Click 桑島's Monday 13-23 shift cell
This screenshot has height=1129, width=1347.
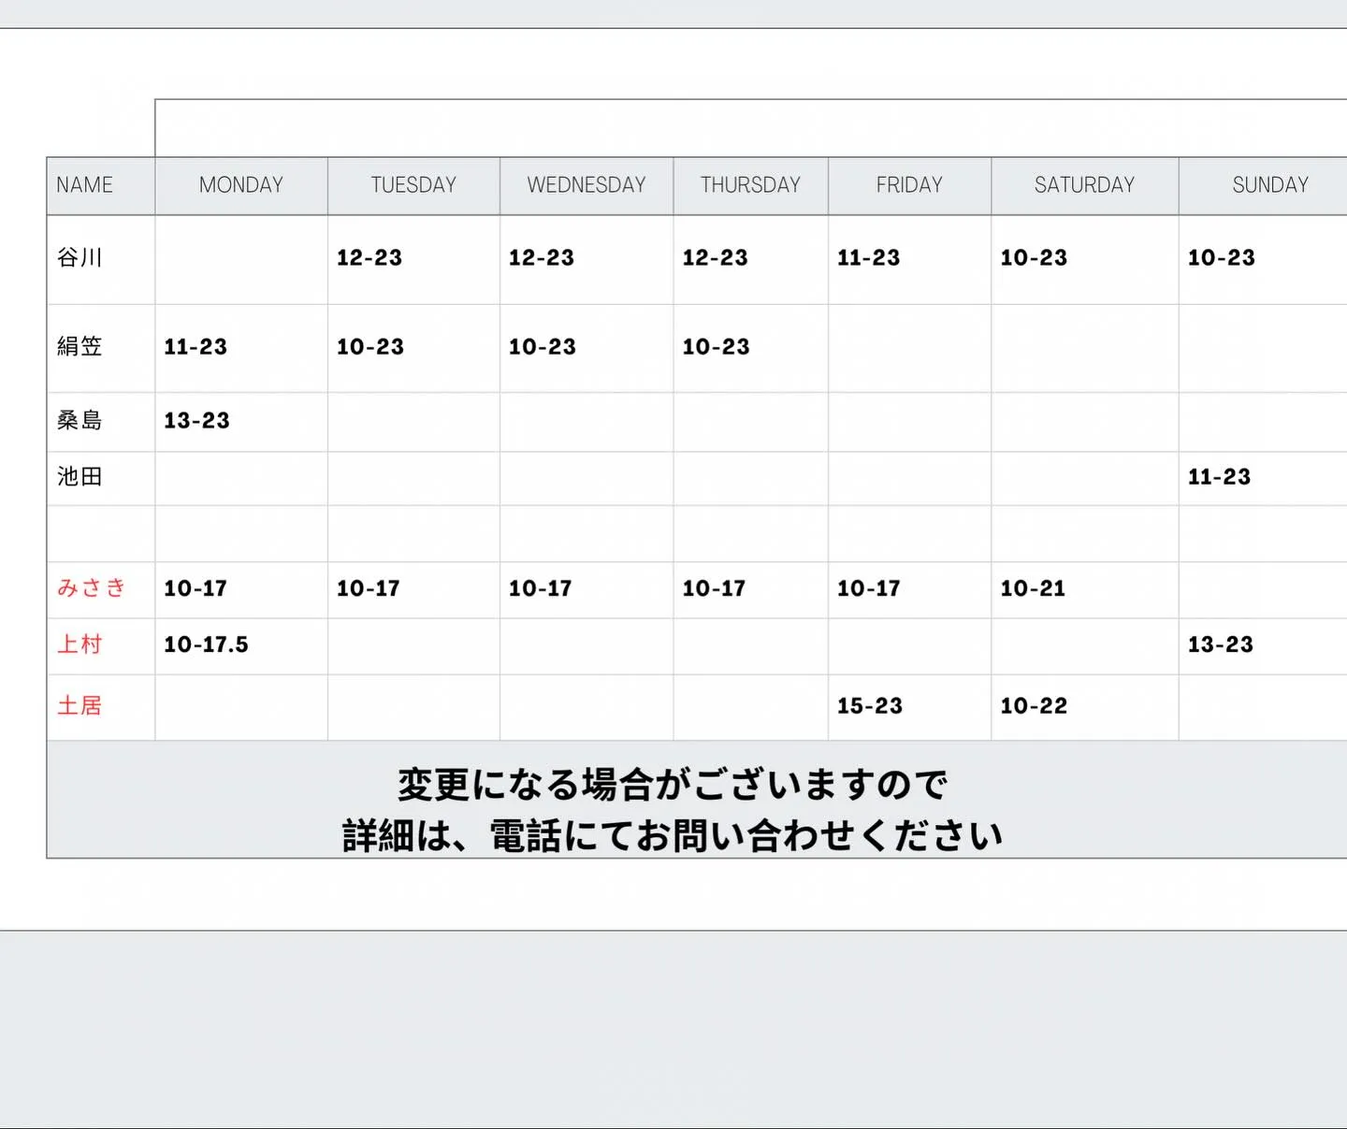click(196, 421)
